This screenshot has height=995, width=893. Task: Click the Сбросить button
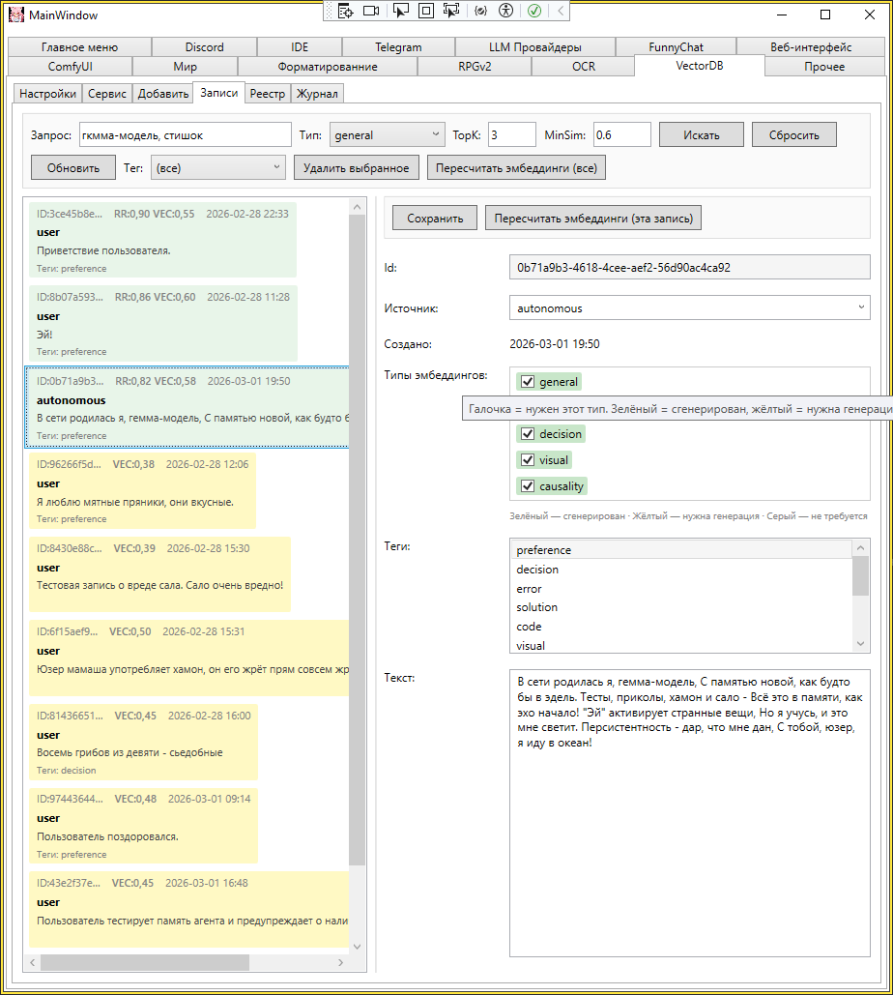(x=794, y=134)
